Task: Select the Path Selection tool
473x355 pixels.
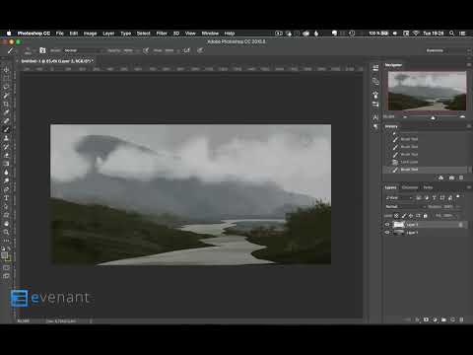Action: pyautogui.click(x=6, y=206)
